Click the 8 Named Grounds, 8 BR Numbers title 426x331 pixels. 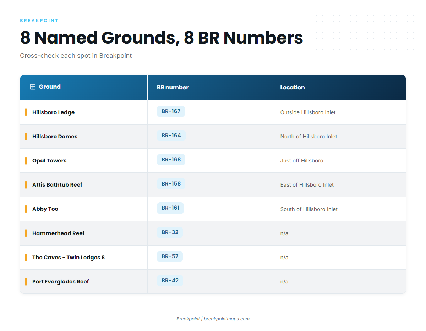[x=162, y=38]
